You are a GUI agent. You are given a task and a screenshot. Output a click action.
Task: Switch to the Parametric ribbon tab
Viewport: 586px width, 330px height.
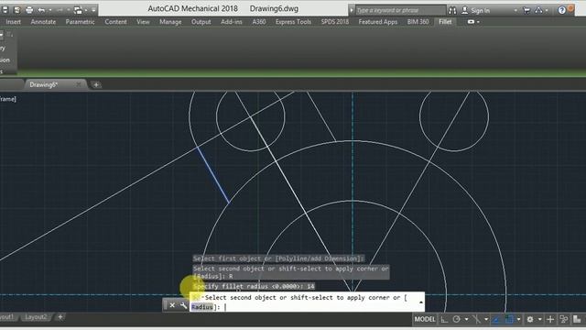click(x=80, y=22)
